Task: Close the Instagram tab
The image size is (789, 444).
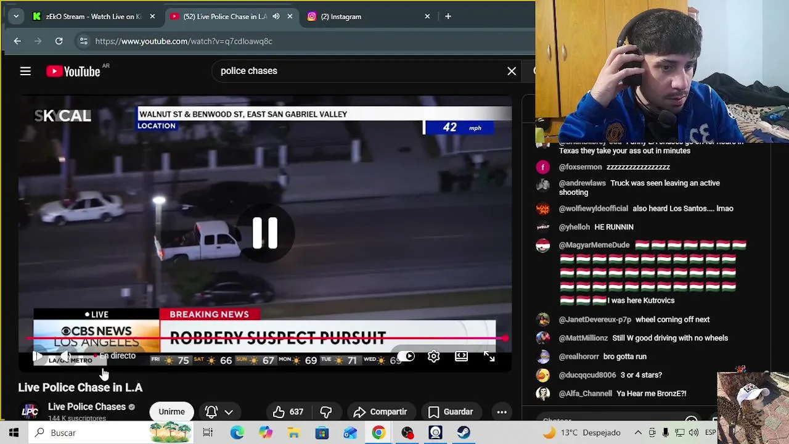Action: click(427, 17)
